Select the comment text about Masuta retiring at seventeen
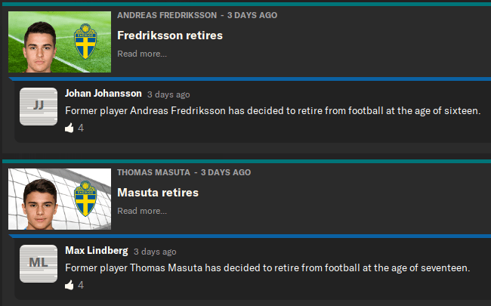The height and width of the screenshot is (306, 491). (267, 268)
